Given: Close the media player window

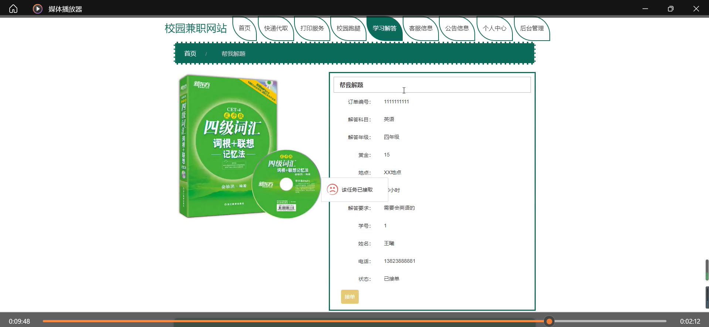Looking at the screenshot, I should click(x=696, y=9).
